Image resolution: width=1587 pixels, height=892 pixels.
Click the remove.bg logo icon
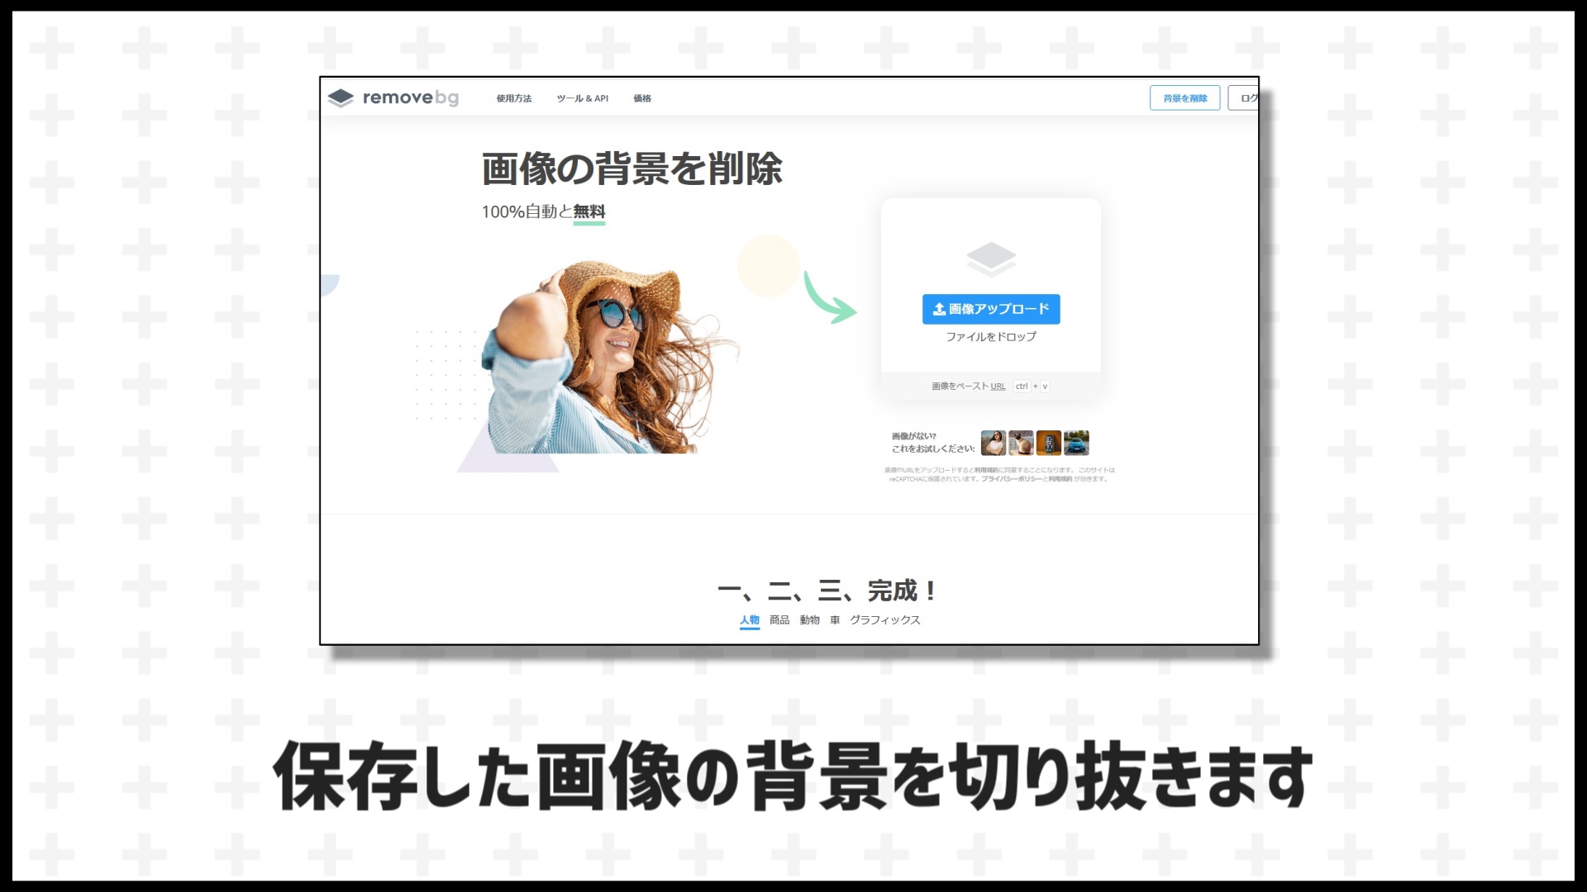pos(342,98)
